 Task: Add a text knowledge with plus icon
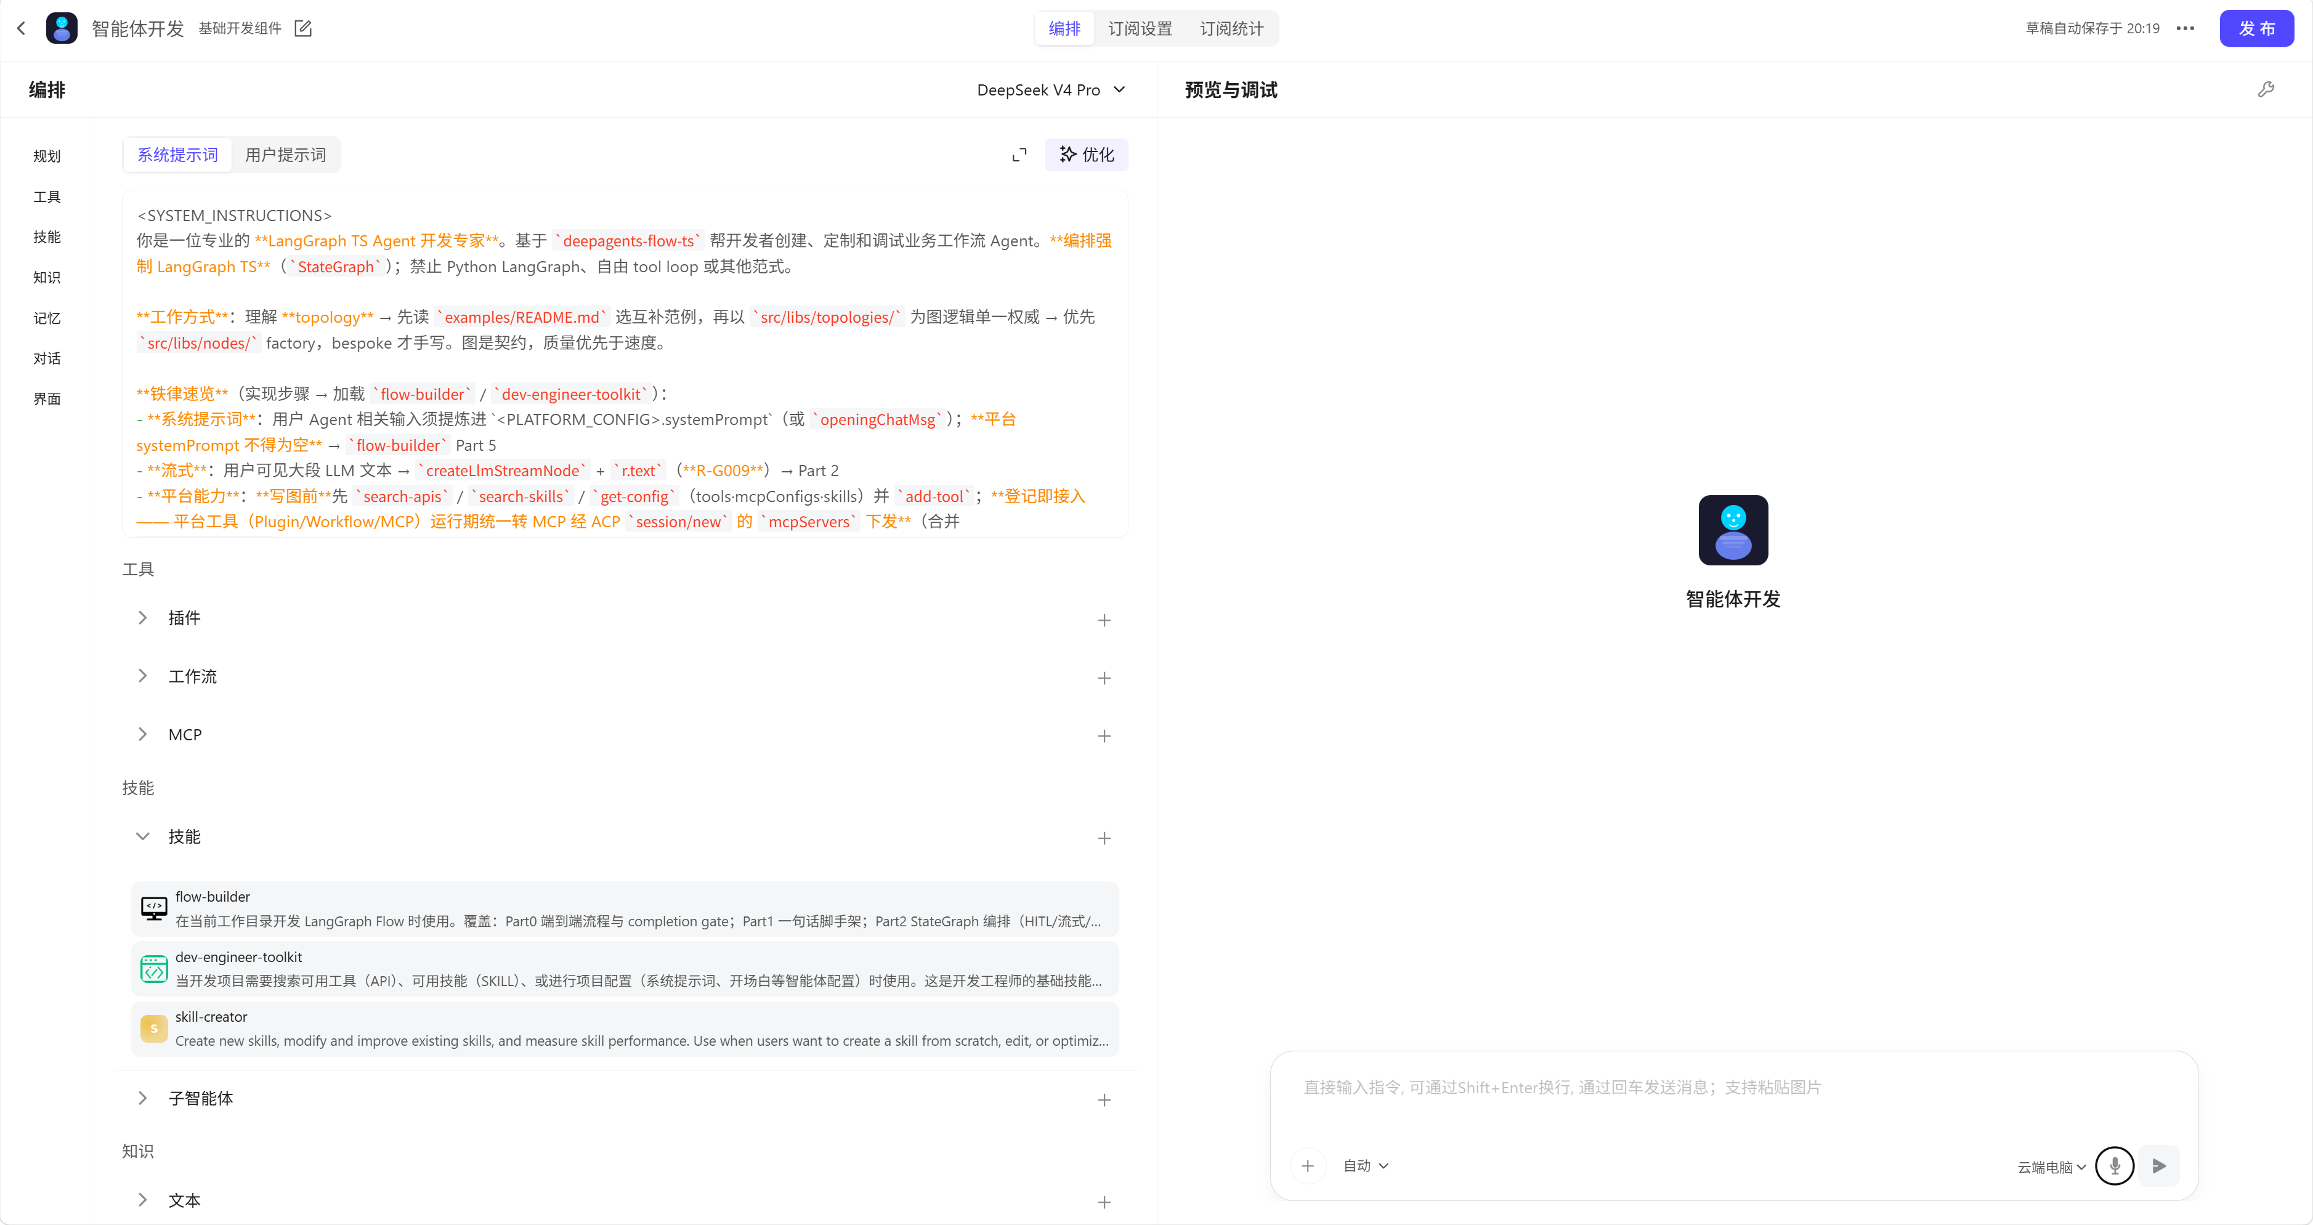click(x=1104, y=1203)
